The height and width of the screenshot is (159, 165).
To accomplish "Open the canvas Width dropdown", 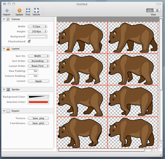I will click(37, 26).
